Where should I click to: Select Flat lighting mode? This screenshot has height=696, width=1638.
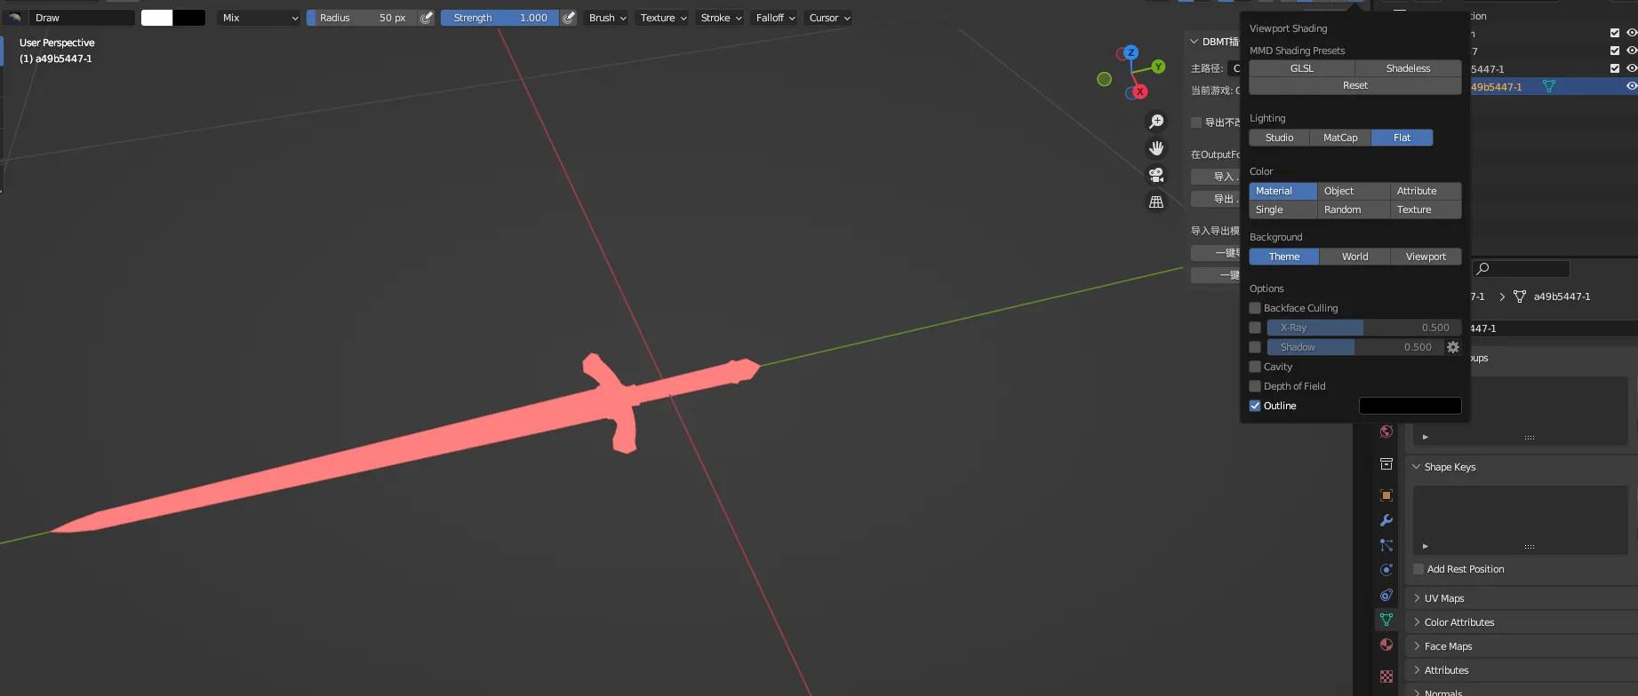click(x=1402, y=138)
